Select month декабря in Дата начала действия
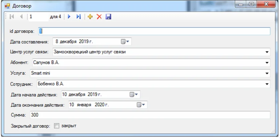 [x=77, y=94]
